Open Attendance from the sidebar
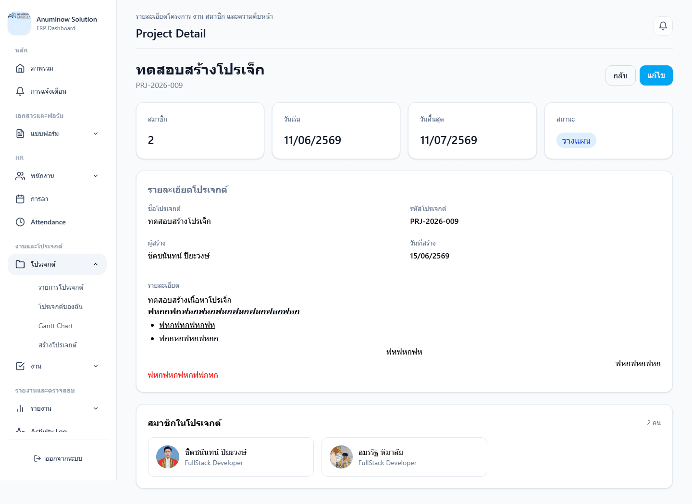Viewport: 692px width, 504px height. (57, 222)
